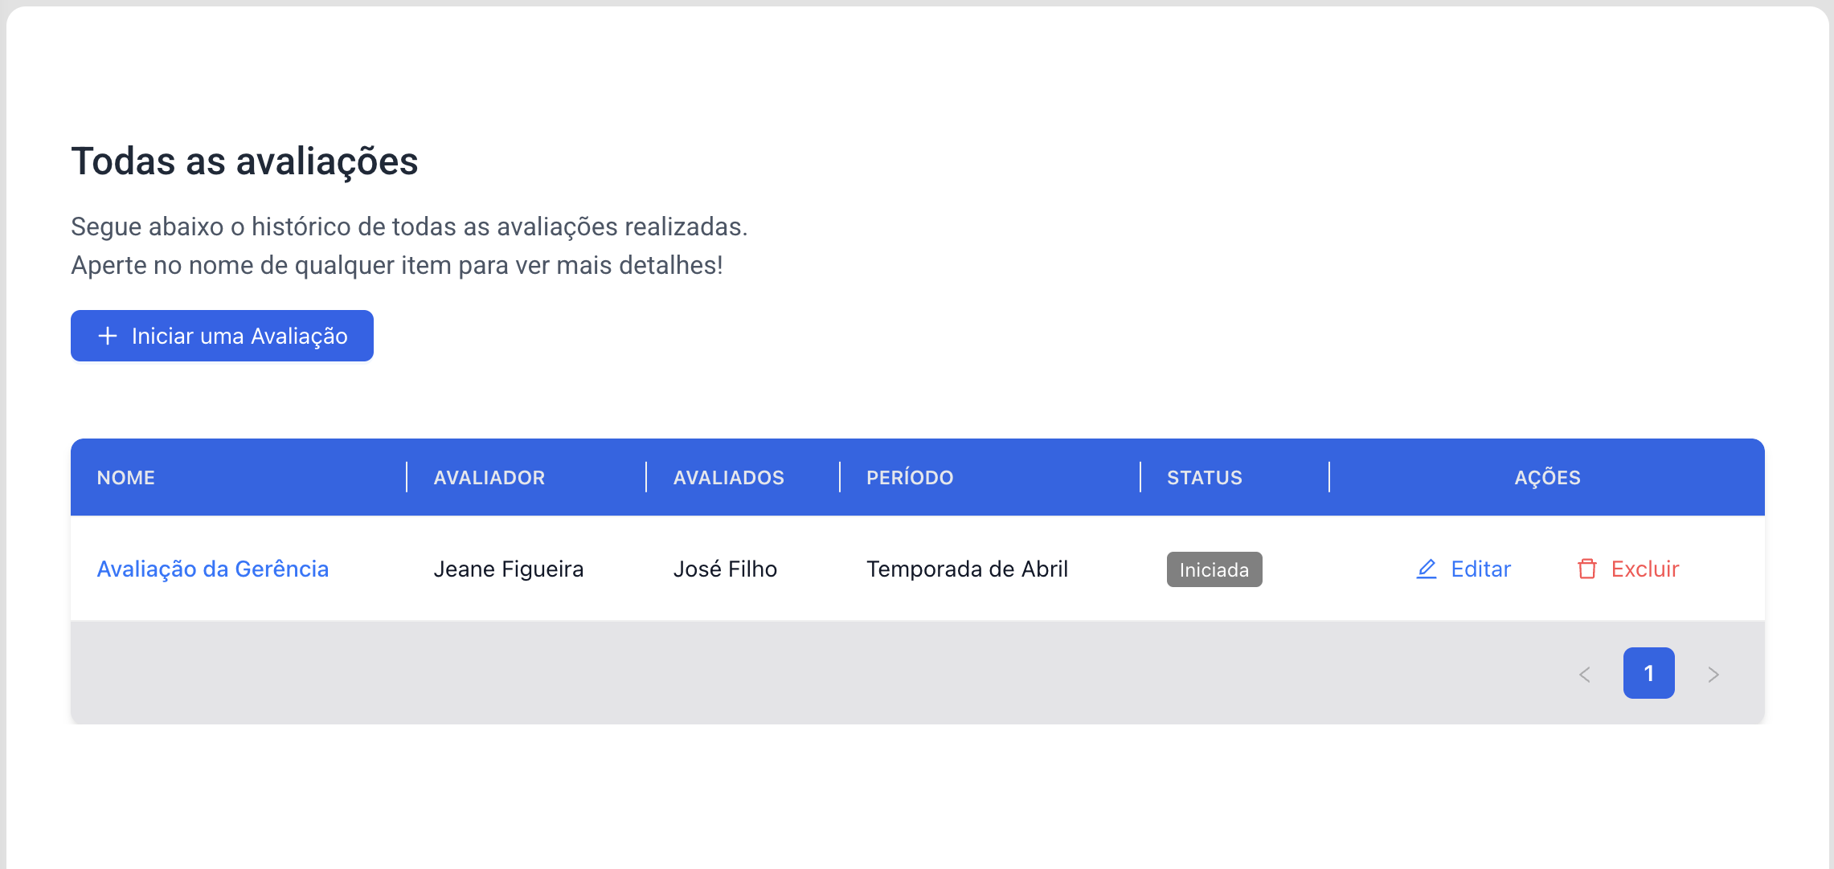Image resolution: width=1834 pixels, height=869 pixels.
Task: Click the next page chevron
Action: 1713,674
